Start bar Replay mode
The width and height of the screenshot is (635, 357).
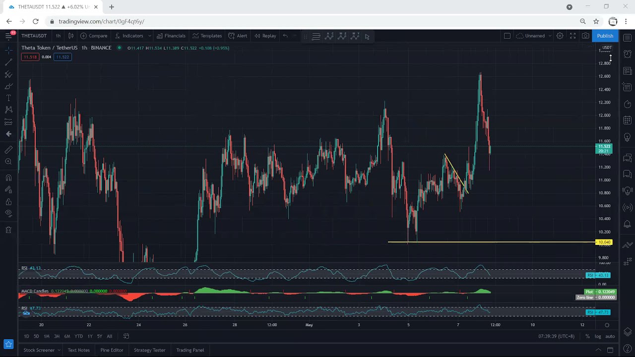click(x=265, y=36)
